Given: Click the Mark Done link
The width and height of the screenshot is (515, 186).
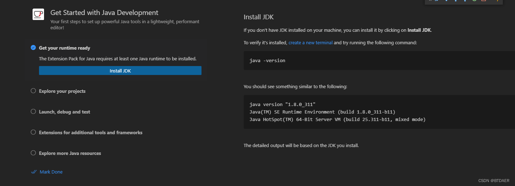Looking at the screenshot, I should coord(51,172).
